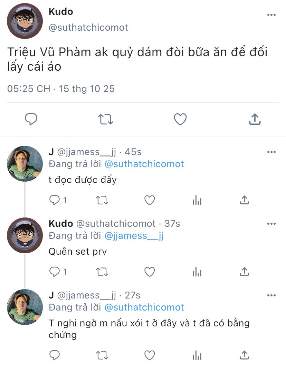The width and height of the screenshot is (286, 365).
Task: Share the "T nghi ngờ m nấu xói" reply
Action: click(x=244, y=354)
